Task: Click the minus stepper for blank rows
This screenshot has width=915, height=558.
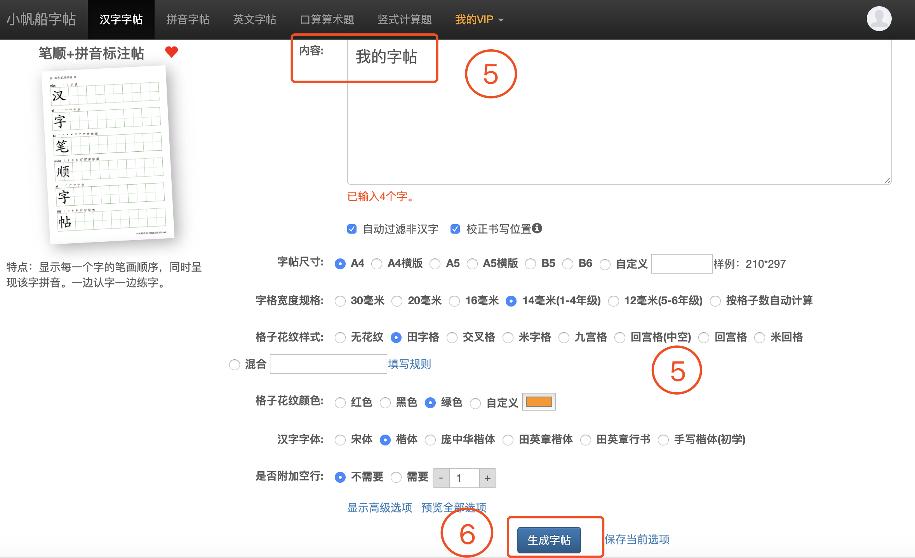Action: (x=441, y=478)
